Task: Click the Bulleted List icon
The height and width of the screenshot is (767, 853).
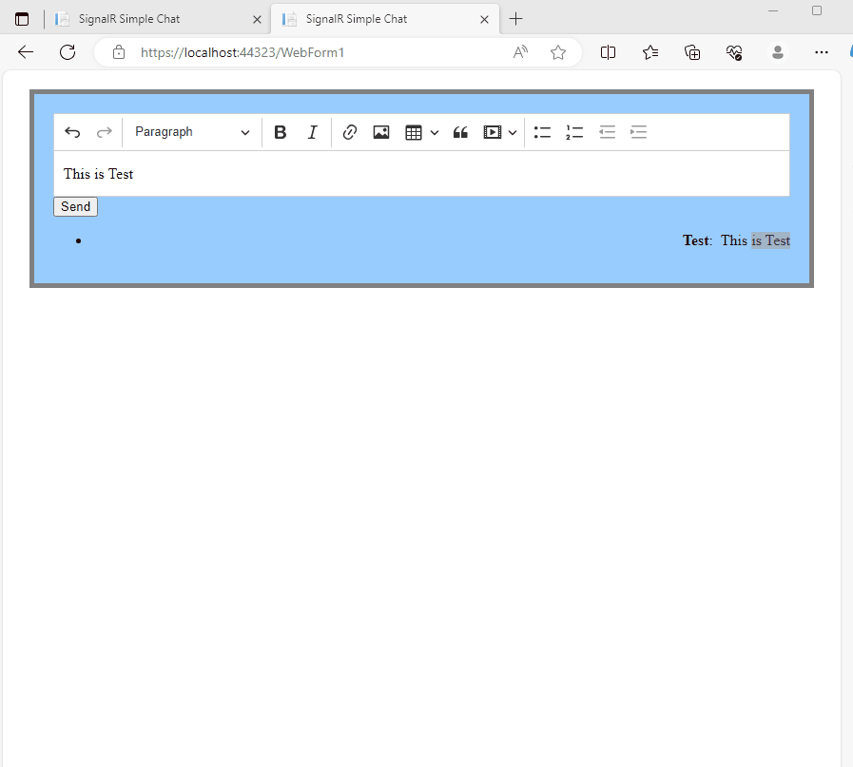Action: pos(542,132)
